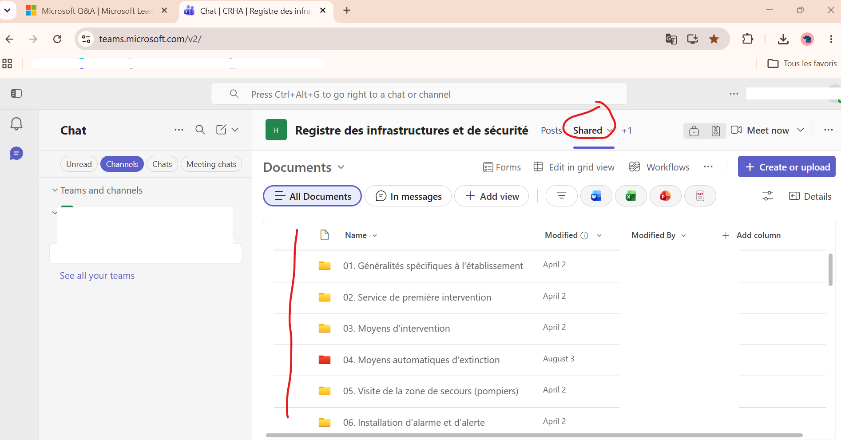The height and width of the screenshot is (440, 841).
Task: Collapse Teams and channels section
Action: 55,190
